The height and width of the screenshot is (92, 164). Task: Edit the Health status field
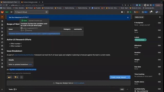pyautogui.click(x=159, y=82)
